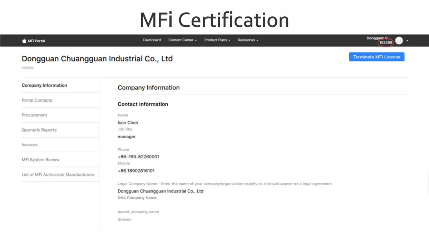Screen dimensions: 429x246
Task: Open Procurement in the sidebar
Action: pyautogui.click(x=34, y=115)
